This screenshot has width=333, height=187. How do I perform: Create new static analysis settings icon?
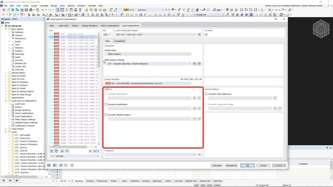tap(195, 63)
